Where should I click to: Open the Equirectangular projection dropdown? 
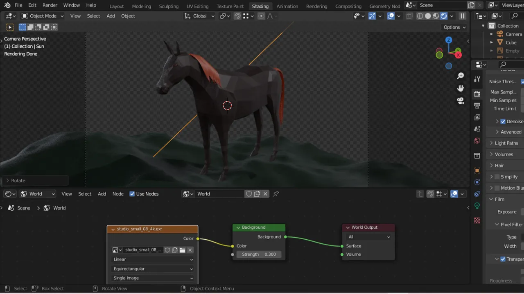(153, 269)
